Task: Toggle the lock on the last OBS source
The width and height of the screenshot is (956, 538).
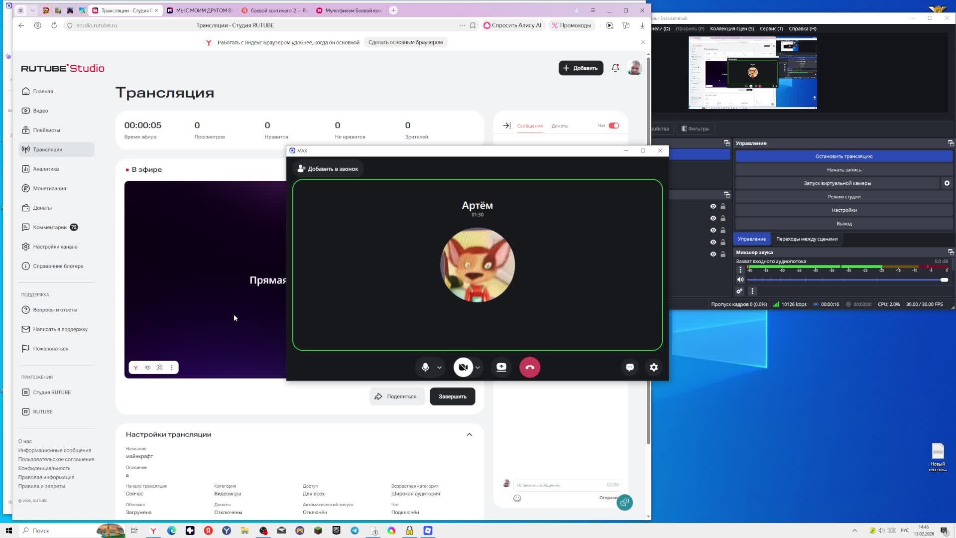Action: coord(723,254)
